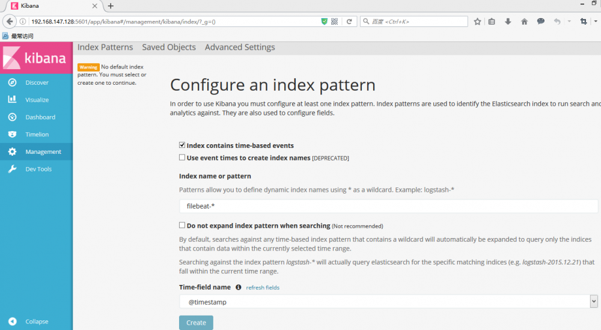Switch to the Saved Objects tab

point(169,47)
